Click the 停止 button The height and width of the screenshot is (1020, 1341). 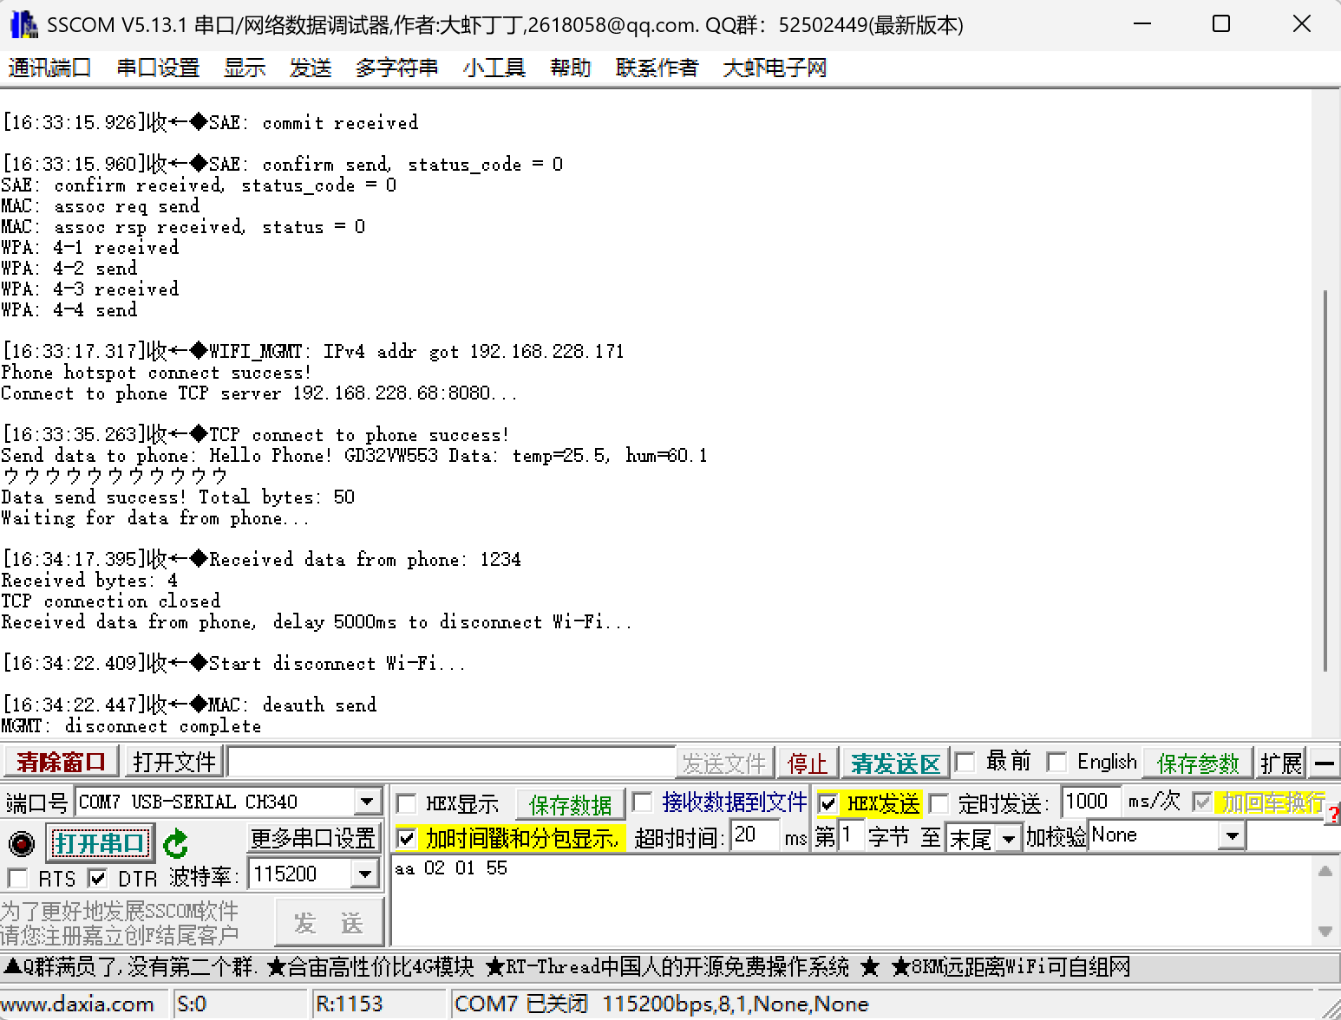click(x=808, y=763)
